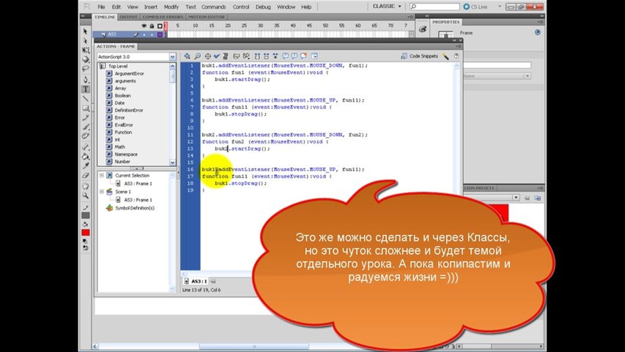Select the Line tool
The image size is (625, 352).
click(x=86, y=99)
